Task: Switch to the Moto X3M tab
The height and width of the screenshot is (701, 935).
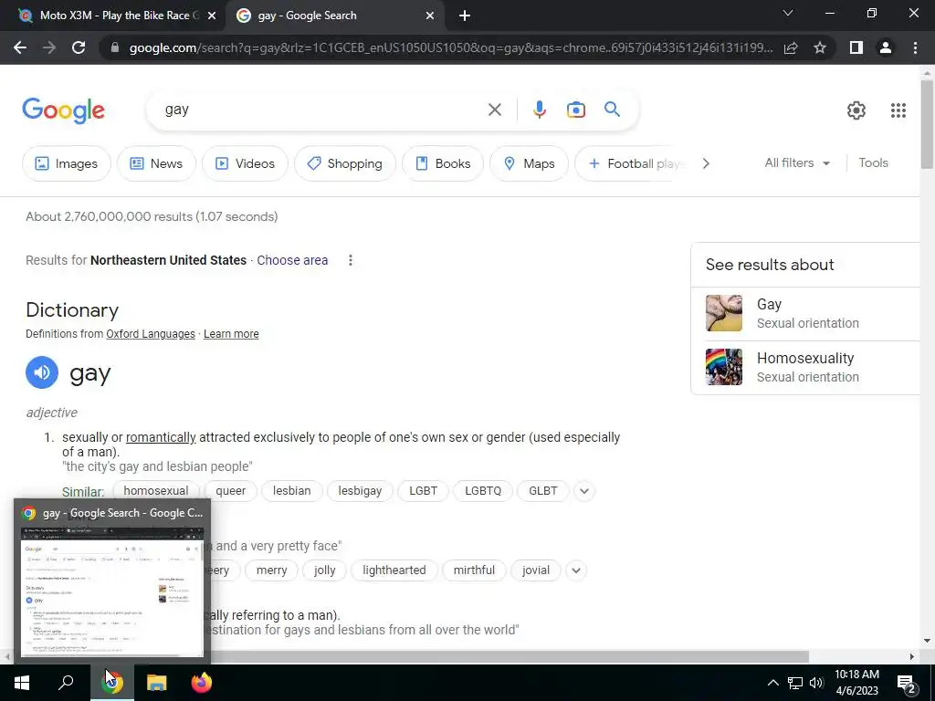Action: pyautogui.click(x=113, y=16)
